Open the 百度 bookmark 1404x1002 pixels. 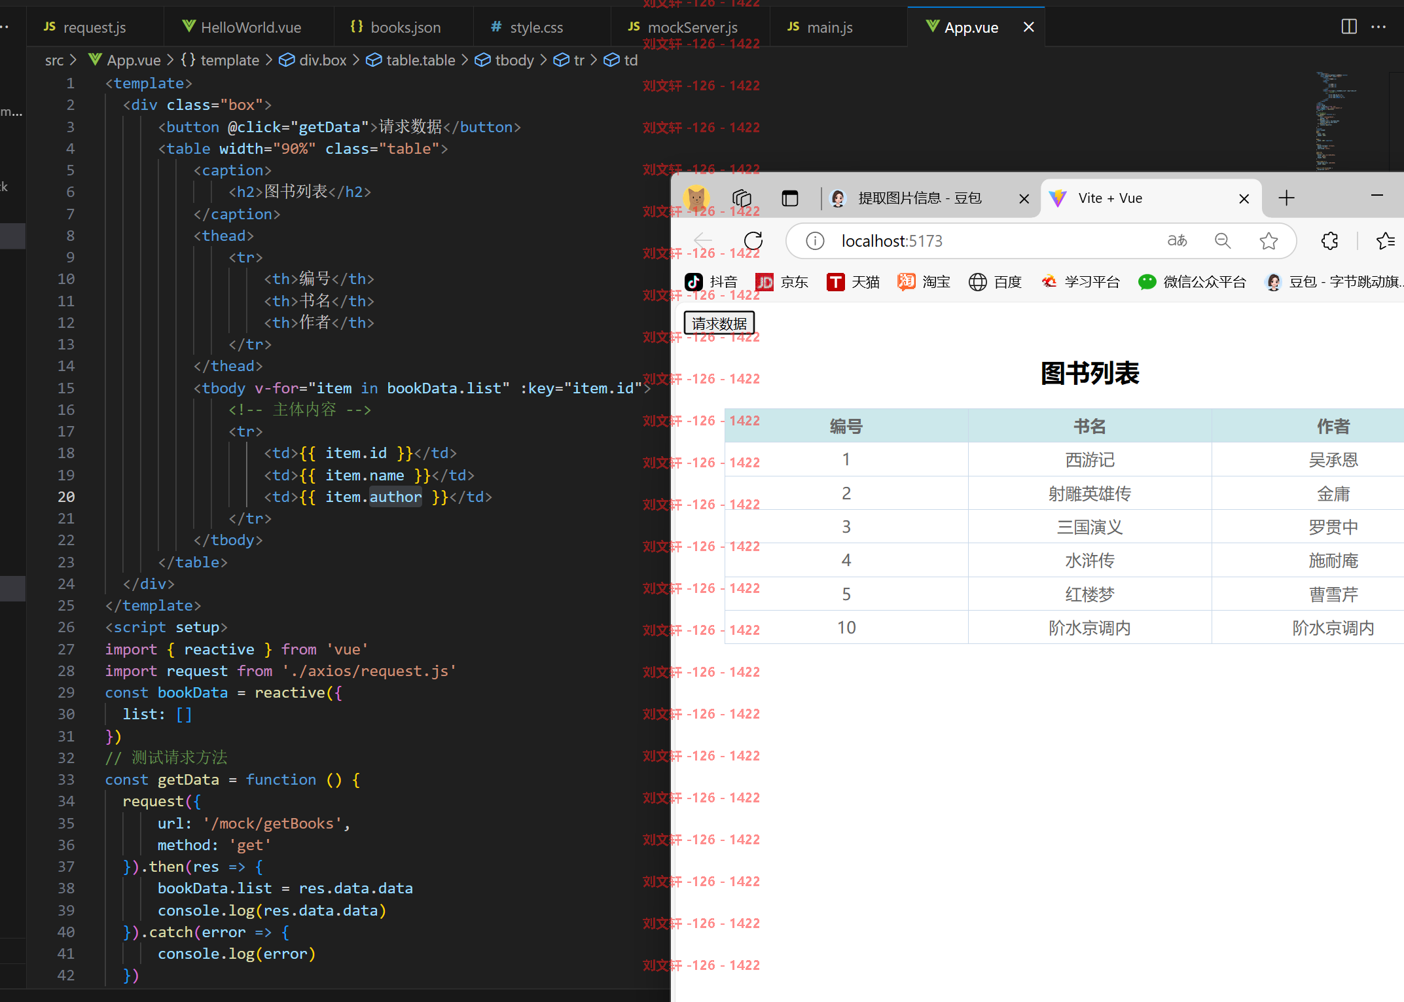coord(995,281)
